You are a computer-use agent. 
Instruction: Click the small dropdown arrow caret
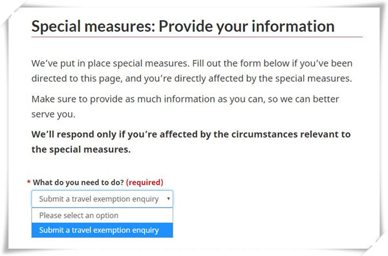pyautogui.click(x=168, y=199)
